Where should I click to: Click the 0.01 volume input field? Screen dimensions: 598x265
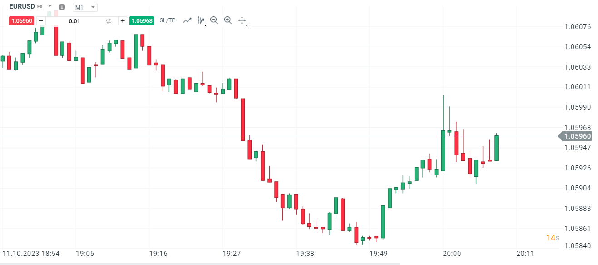[74, 21]
